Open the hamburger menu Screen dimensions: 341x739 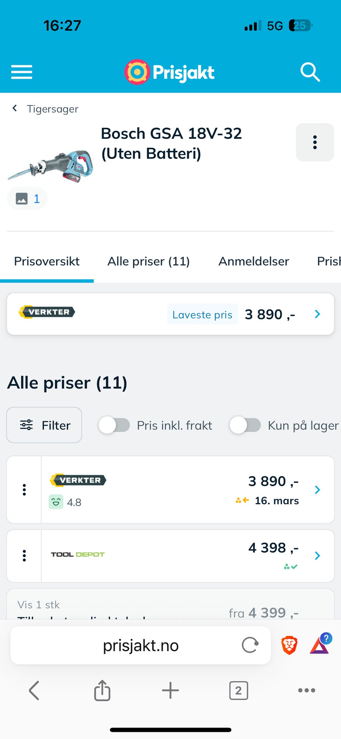21,72
